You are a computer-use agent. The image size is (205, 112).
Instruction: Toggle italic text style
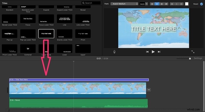[x=177, y=4]
